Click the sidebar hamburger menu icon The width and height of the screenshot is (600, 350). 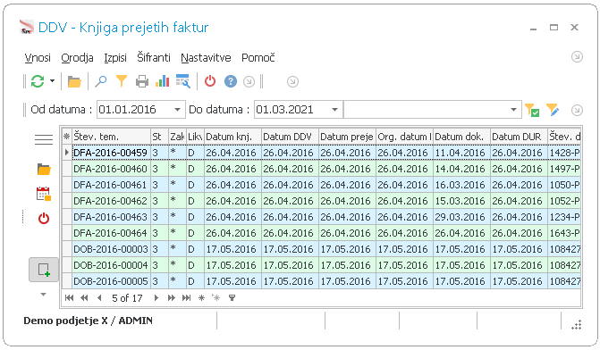[x=44, y=140]
